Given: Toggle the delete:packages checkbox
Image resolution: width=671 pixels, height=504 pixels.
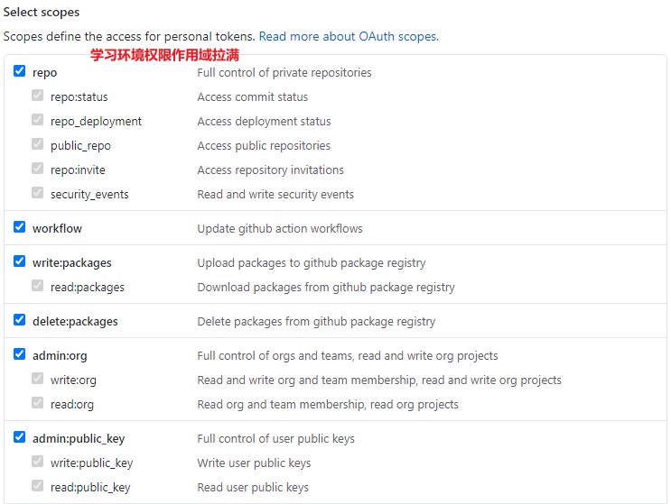Looking at the screenshot, I should click(x=19, y=319).
